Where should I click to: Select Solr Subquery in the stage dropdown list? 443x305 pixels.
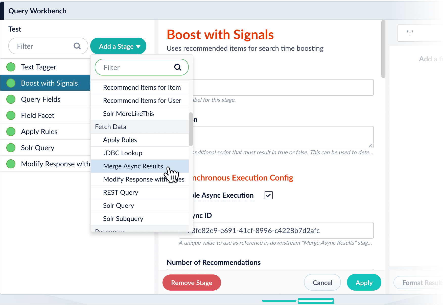[x=123, y=219]
